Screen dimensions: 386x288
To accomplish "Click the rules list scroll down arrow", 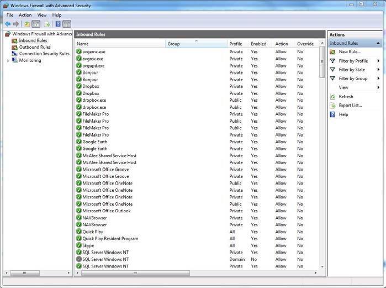I will pos(322,267).
